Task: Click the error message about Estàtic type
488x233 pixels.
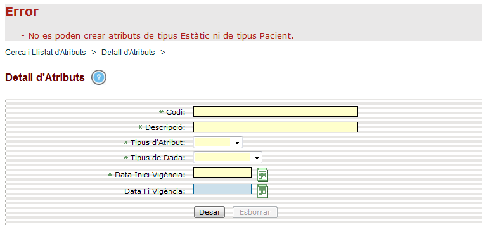Action: [157, 36]
